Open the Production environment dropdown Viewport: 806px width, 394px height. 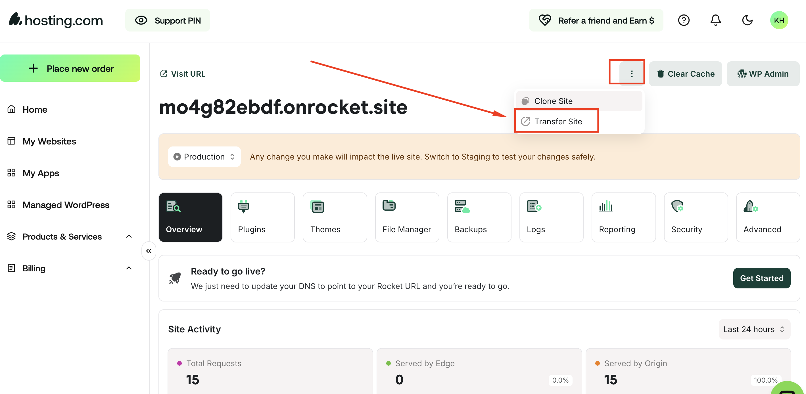(x=204, y=157)
